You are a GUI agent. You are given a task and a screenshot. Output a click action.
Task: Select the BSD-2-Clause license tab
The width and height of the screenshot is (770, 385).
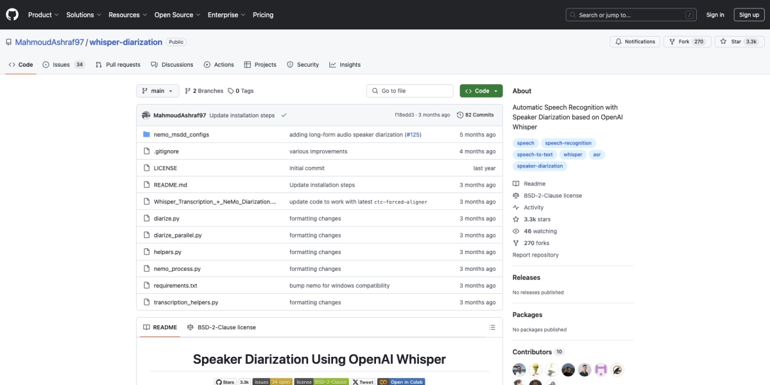point(221,327)
